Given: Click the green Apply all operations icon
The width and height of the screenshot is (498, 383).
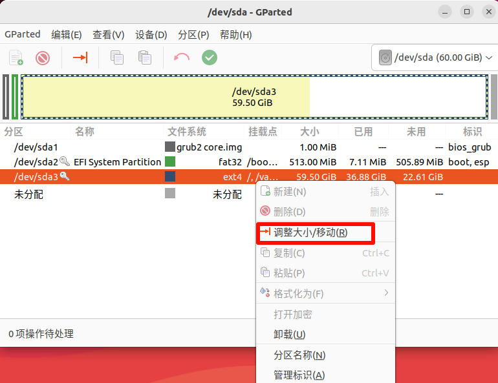Looking at the screenshot, I should [x=210, y=57].
